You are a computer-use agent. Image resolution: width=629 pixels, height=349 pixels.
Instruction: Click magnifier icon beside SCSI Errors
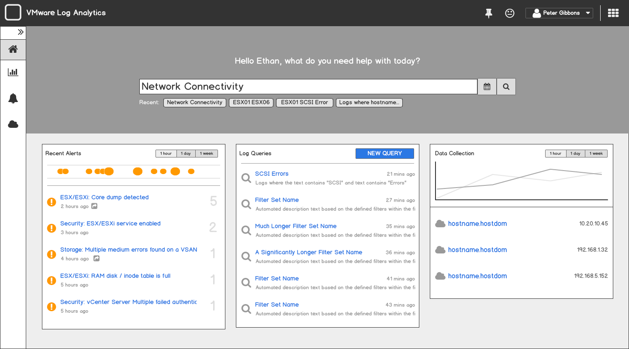[x=246, y=178]
